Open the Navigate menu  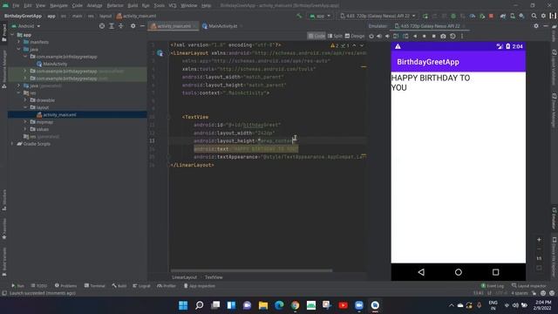(x=58, y=5)
